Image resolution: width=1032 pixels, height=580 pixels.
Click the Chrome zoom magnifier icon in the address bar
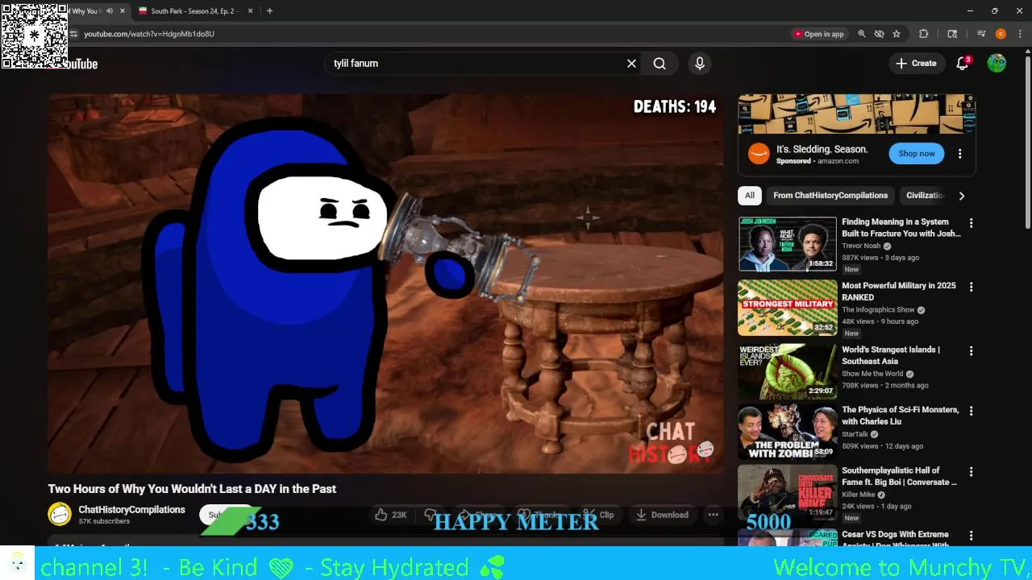[x=862, y=34]
